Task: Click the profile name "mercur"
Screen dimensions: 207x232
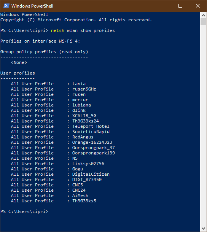Action: [x=80, y=100]
